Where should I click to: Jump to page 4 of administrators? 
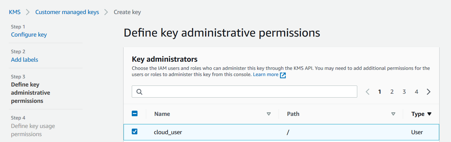(416, 92)
